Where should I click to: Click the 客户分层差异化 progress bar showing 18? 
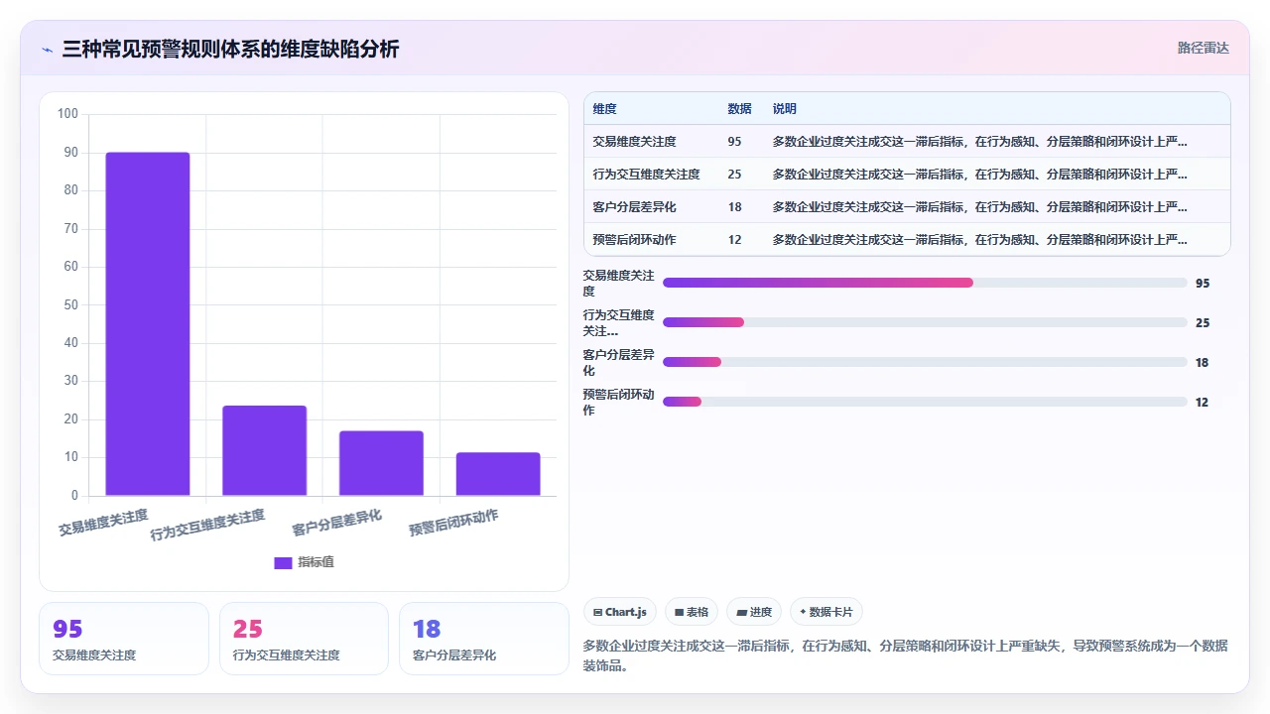click(x=925, y=362)
